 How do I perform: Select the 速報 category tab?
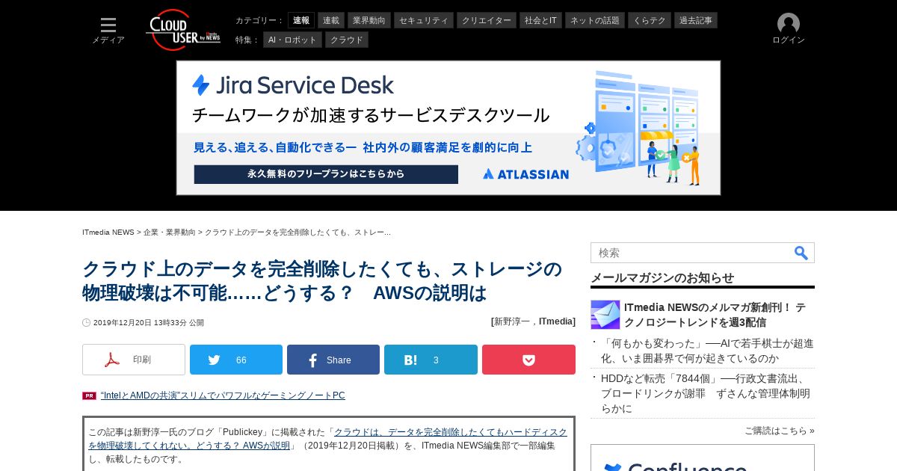point(301,20)
